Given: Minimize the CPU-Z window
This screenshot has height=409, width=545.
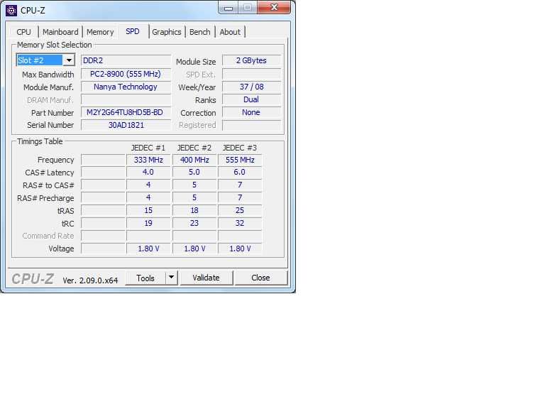Looking at the screenshot, I should [229, 8].
